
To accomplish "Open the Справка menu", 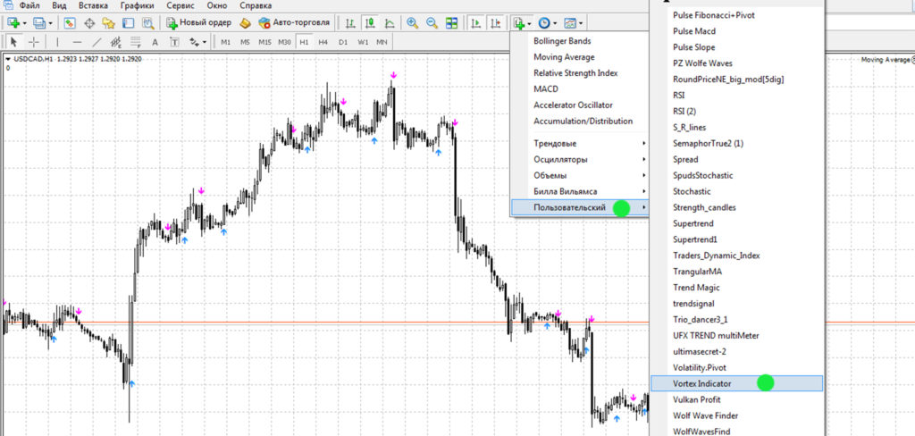I will click(256, 6).
